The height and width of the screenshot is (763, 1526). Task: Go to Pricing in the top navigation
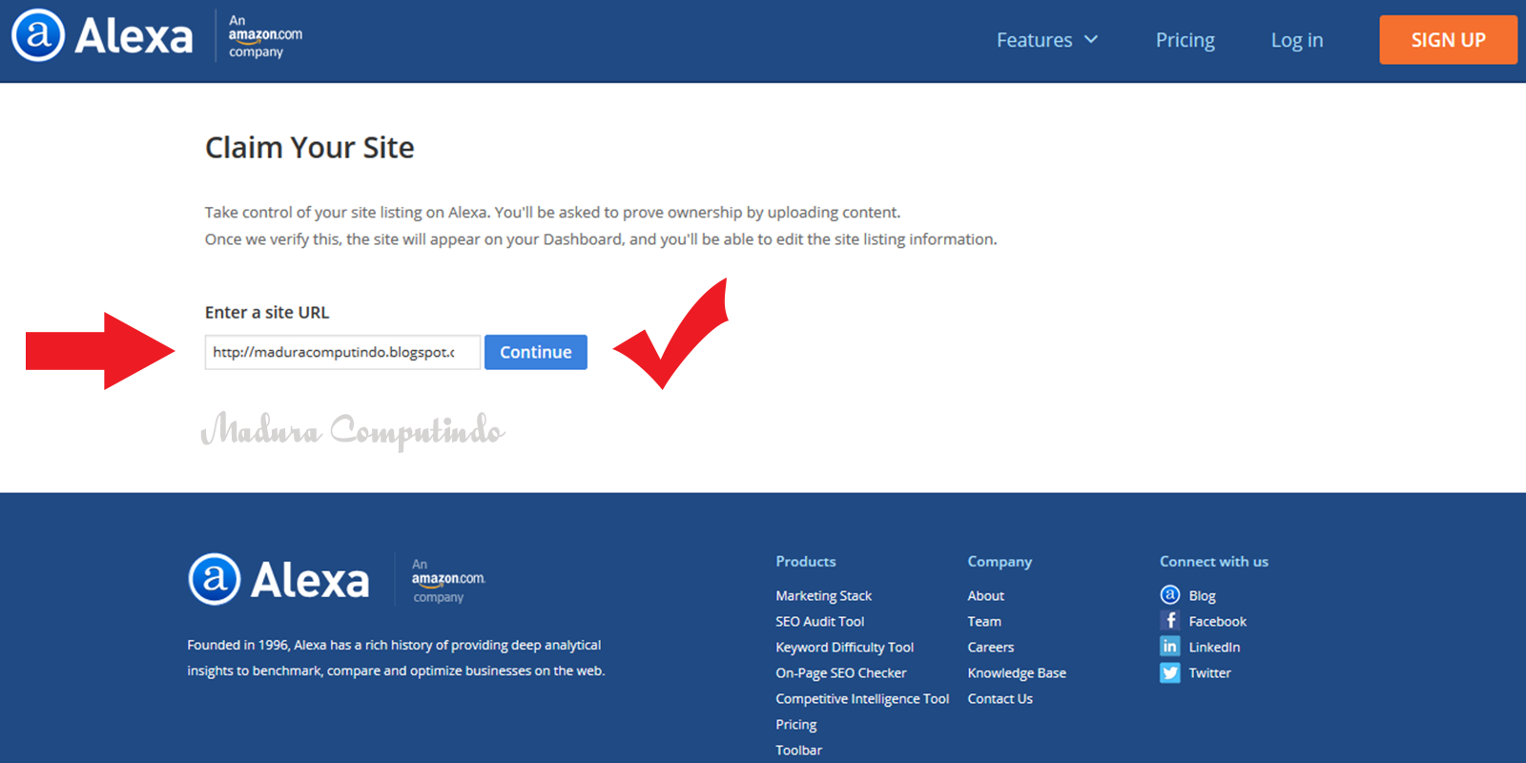click(x=1185, y=40)
